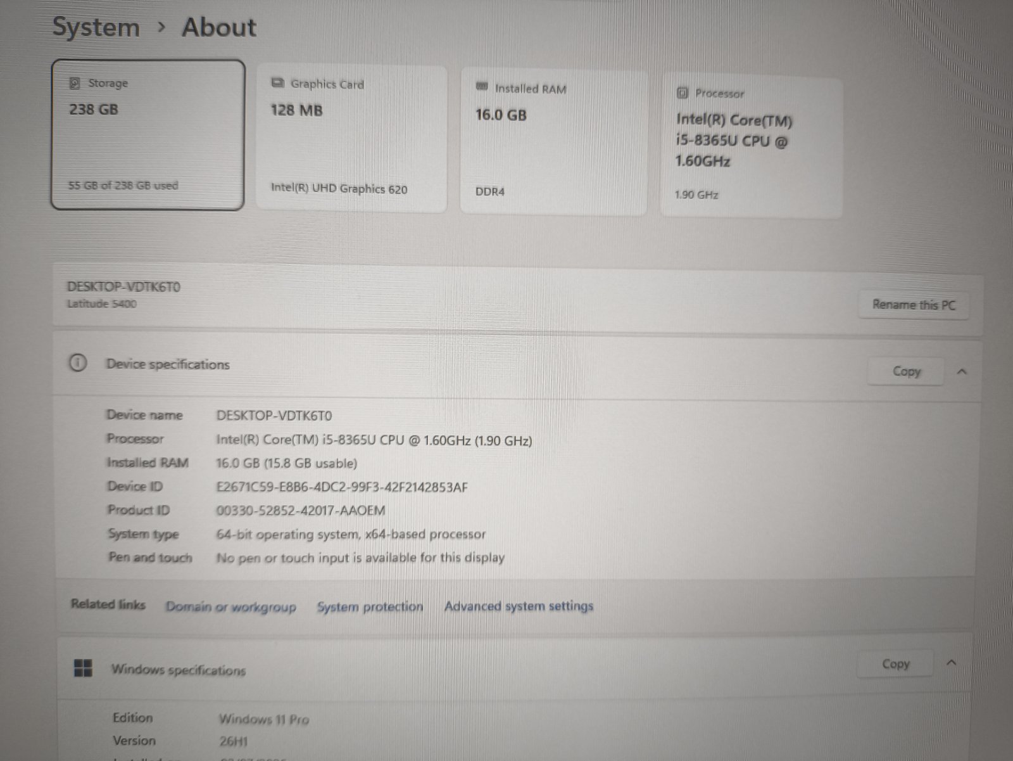The width and height of the screenshot is (1013, 761).
Task: Click the Storage drive icon
Action: tap(75, 83)
